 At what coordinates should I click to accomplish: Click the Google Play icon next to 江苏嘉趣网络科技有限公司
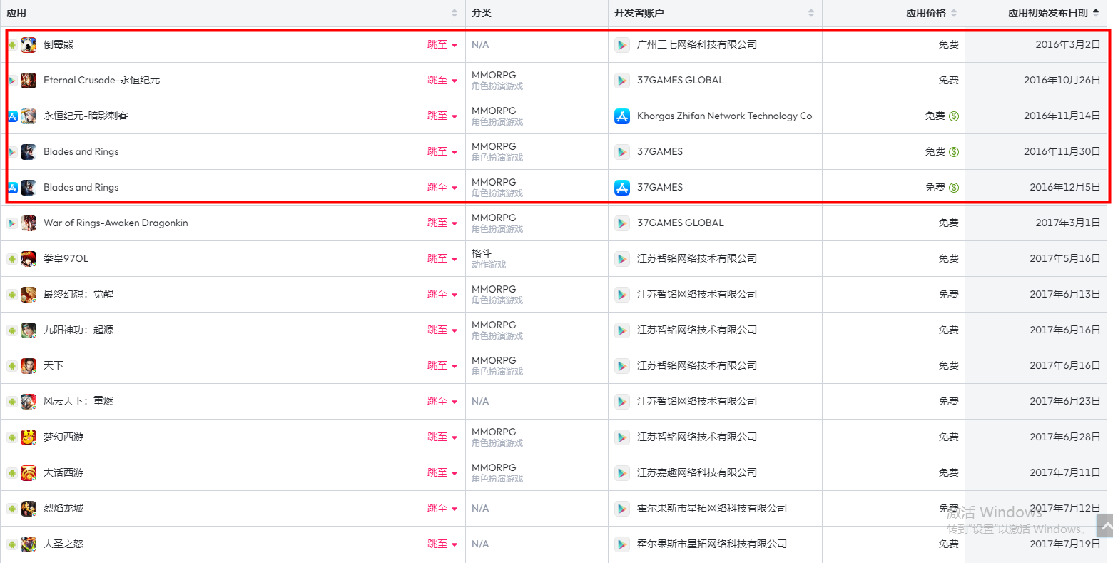coord(622,473)
